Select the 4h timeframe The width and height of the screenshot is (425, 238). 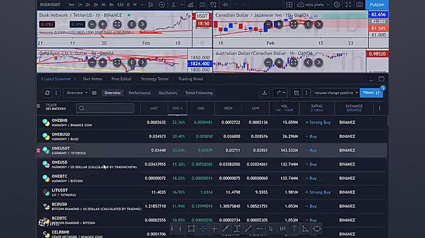[x=103, y=5]
